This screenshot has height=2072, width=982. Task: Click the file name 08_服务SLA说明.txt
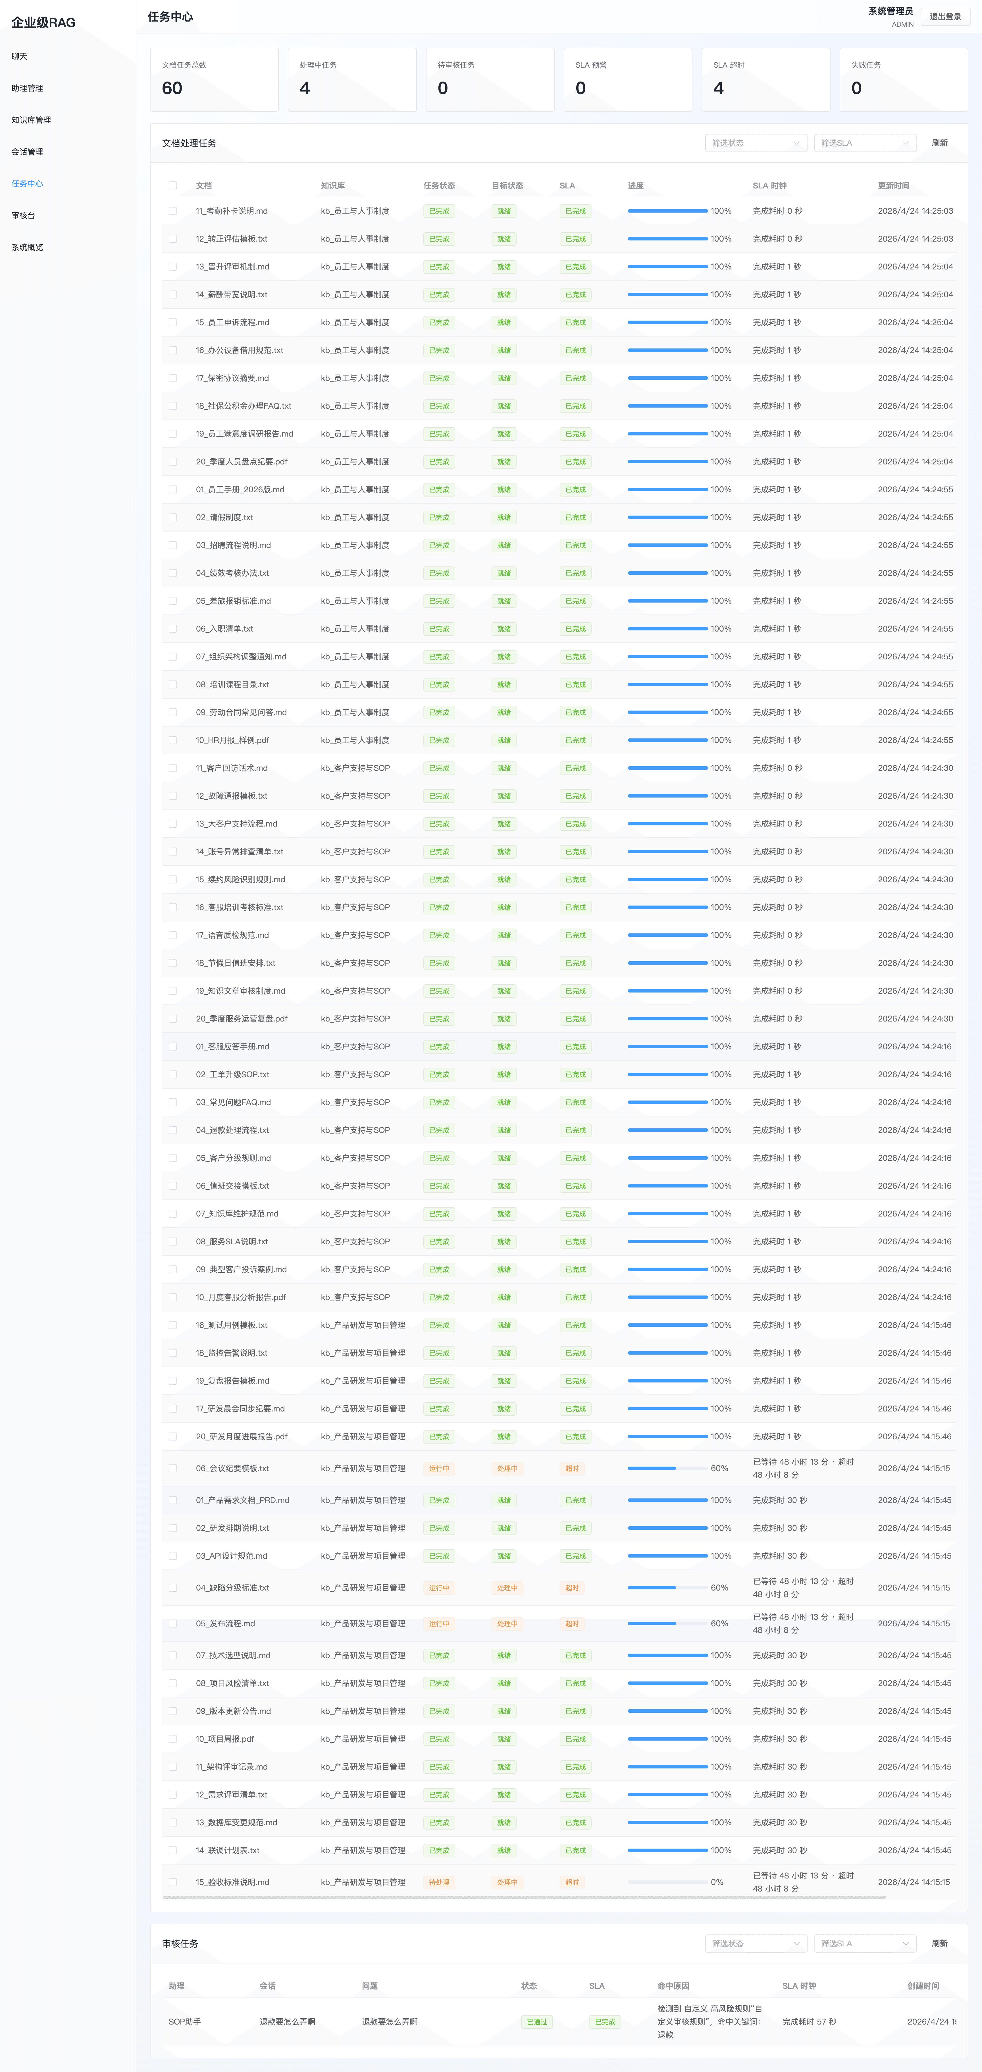[232, 1242]
